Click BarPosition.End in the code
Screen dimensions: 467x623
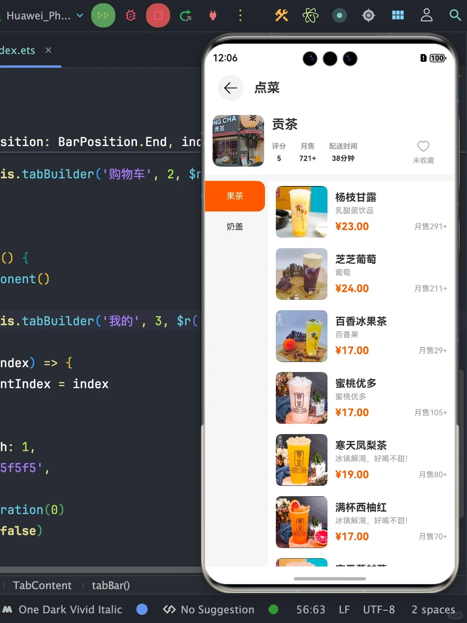(x=112, y=142)
